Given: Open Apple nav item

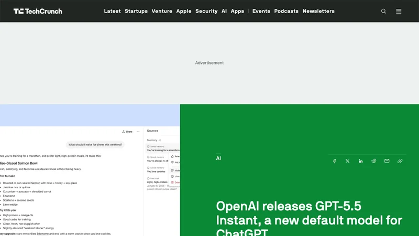Looking at the screenshot, I should (x=184, y=11).
